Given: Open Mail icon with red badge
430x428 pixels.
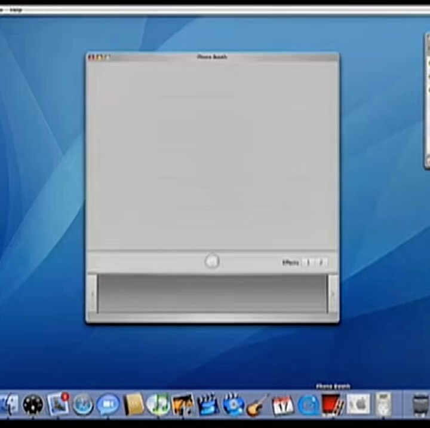Looking at the screenshot, I should tap(59, 405).
